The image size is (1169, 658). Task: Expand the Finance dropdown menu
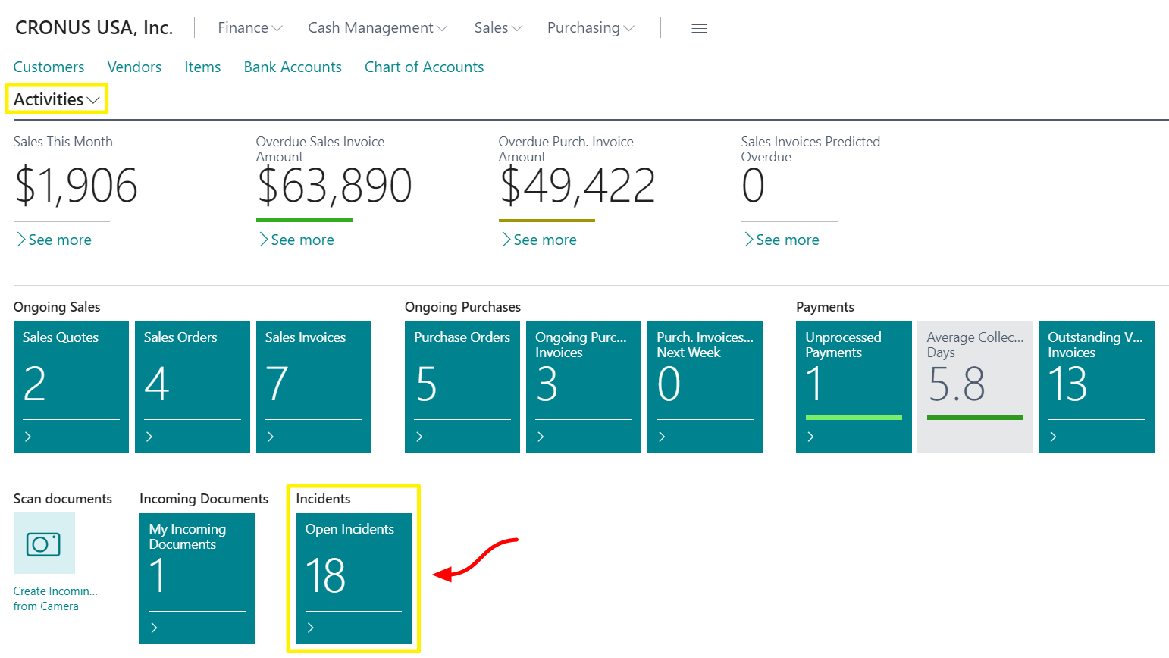point(249,28)
